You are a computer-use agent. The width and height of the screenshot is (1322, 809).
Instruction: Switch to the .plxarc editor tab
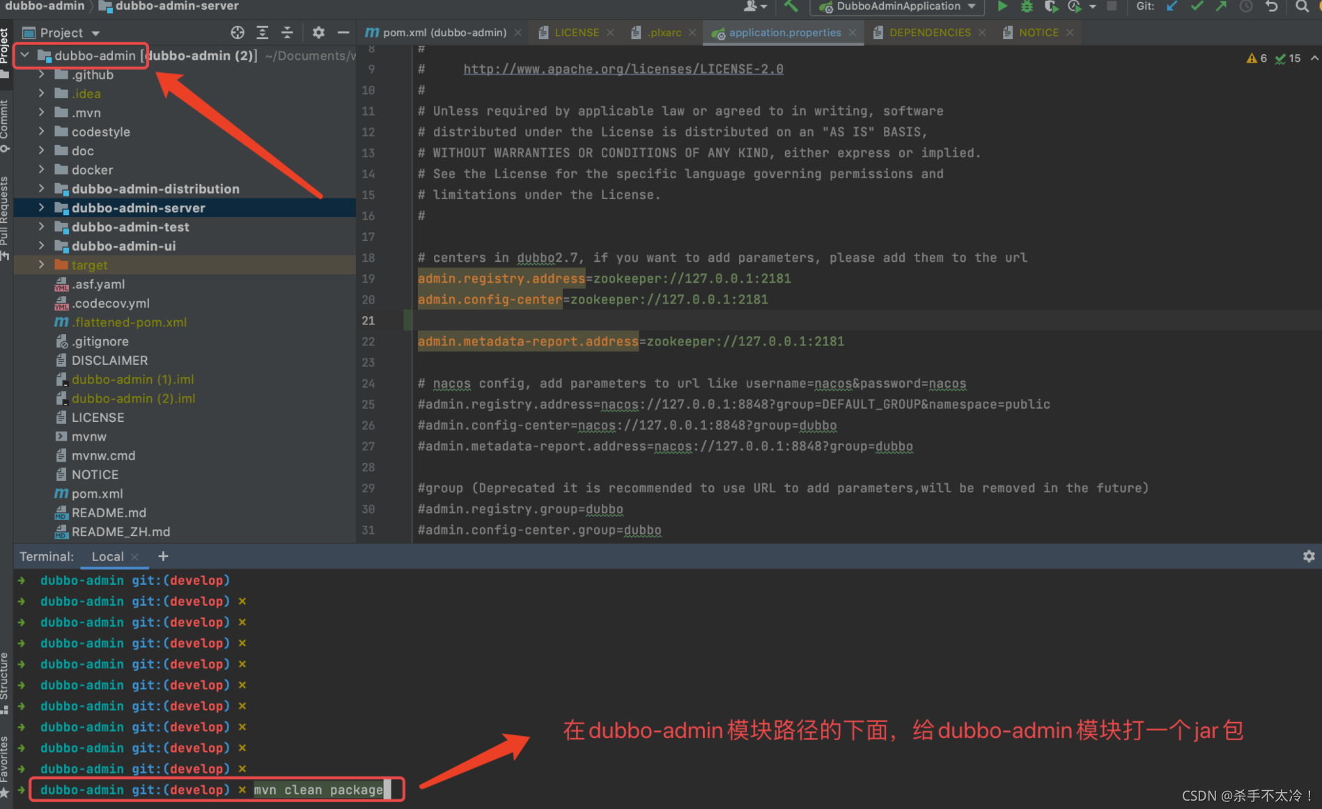[x=664, y=33]
